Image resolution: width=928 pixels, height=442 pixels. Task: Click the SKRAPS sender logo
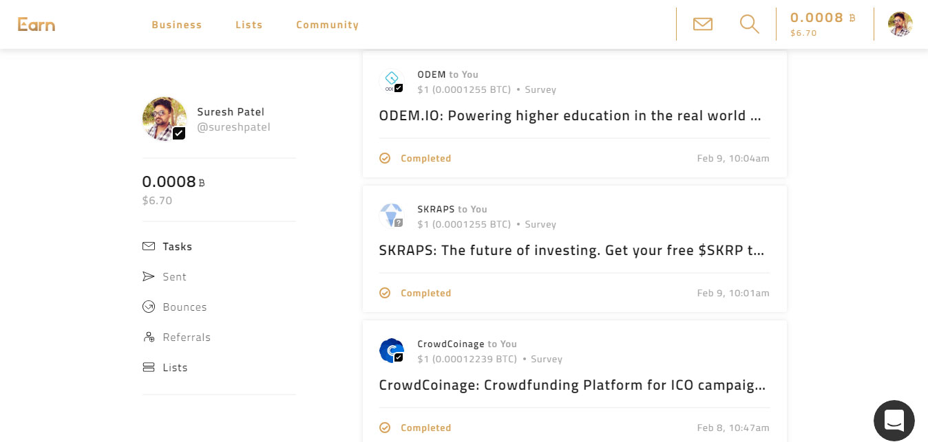(x=391, y=216)
